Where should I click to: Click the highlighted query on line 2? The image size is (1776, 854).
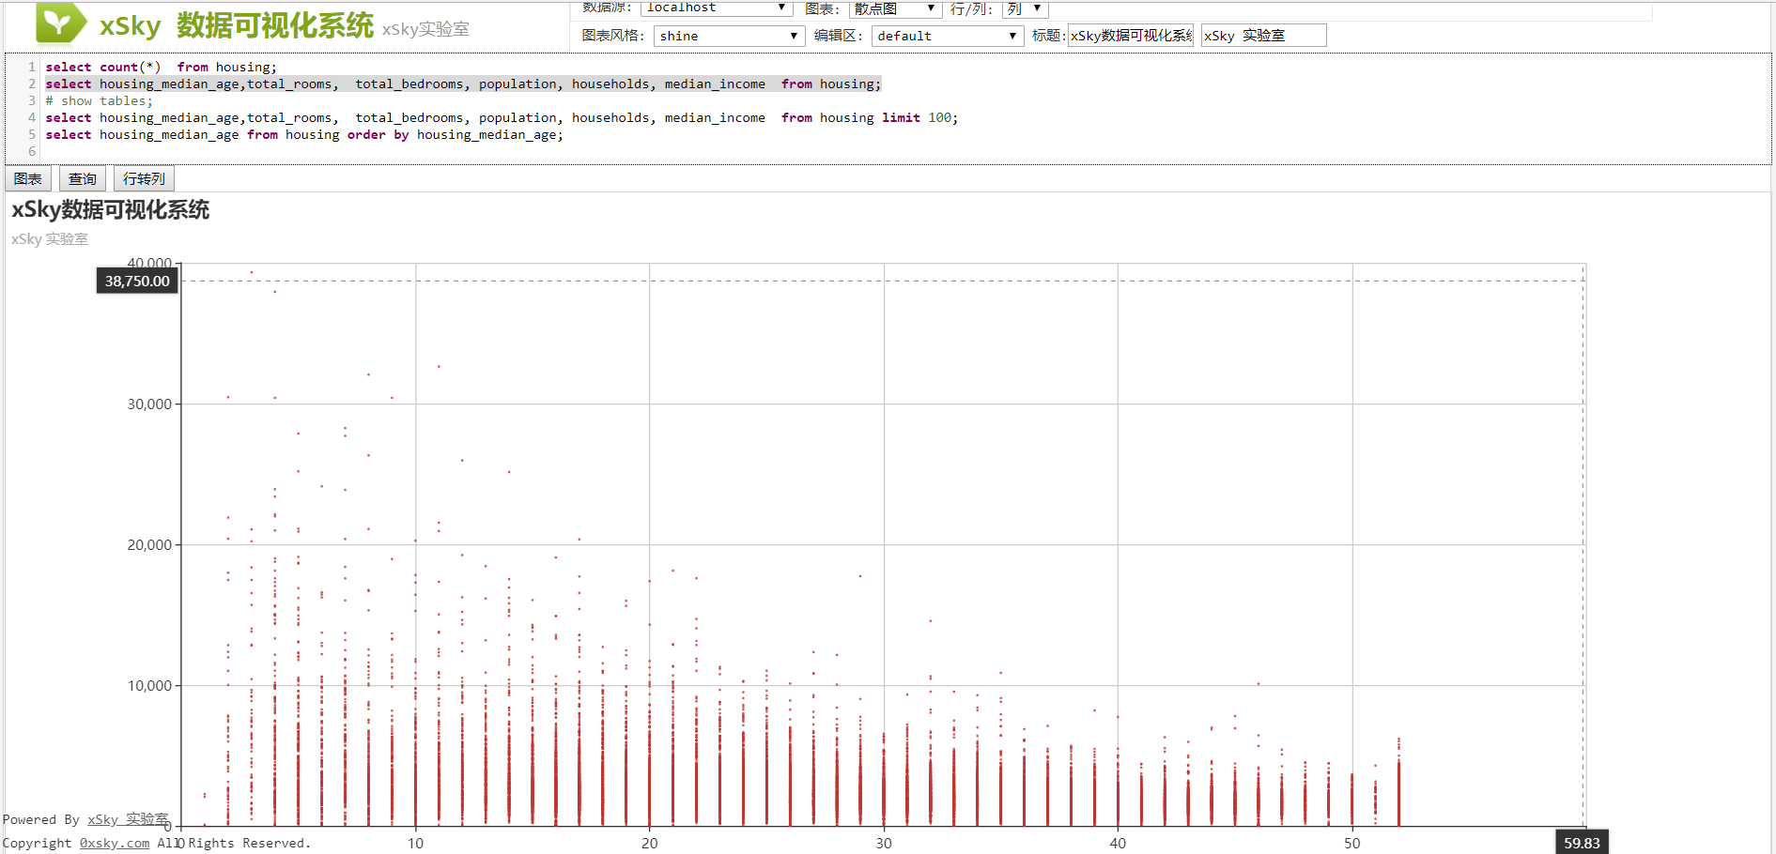point(463,84)
